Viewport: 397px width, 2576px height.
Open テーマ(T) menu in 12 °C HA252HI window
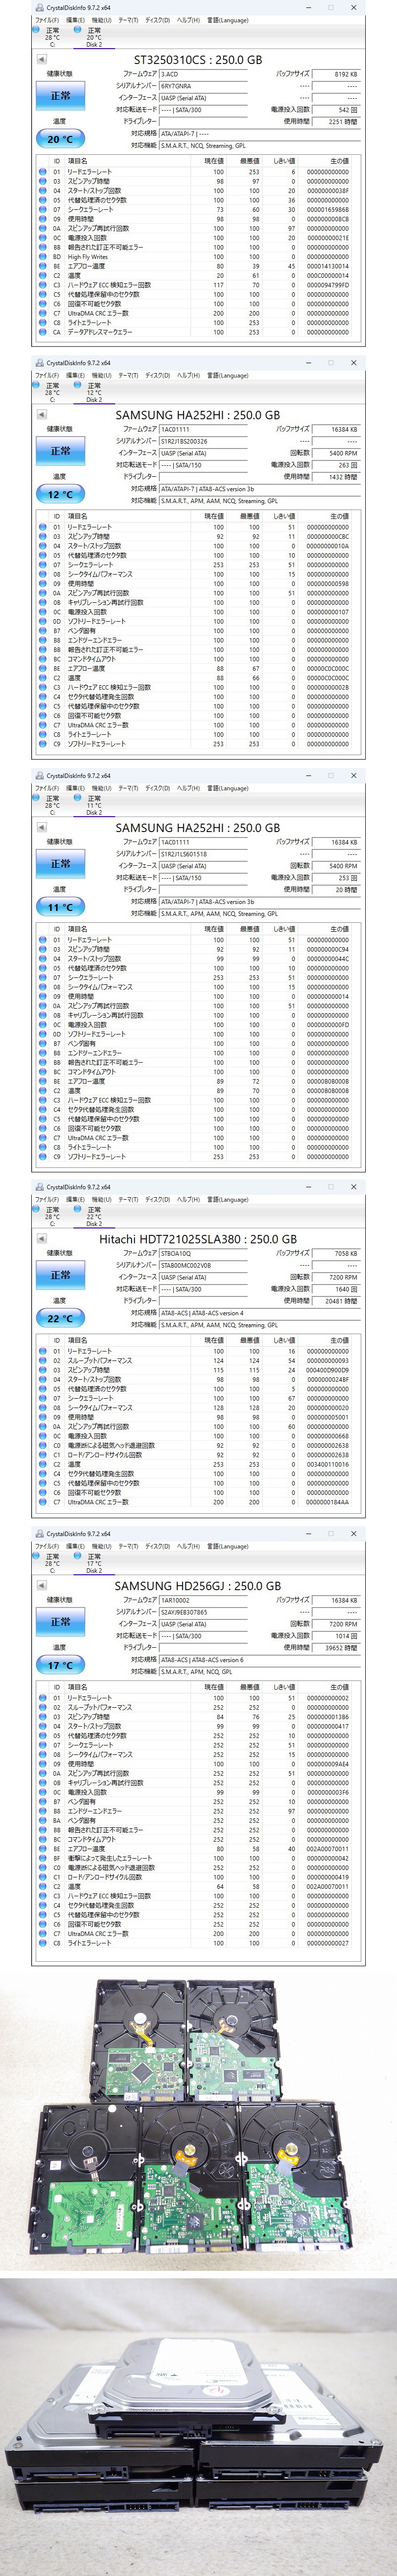[x=129, y=375]
